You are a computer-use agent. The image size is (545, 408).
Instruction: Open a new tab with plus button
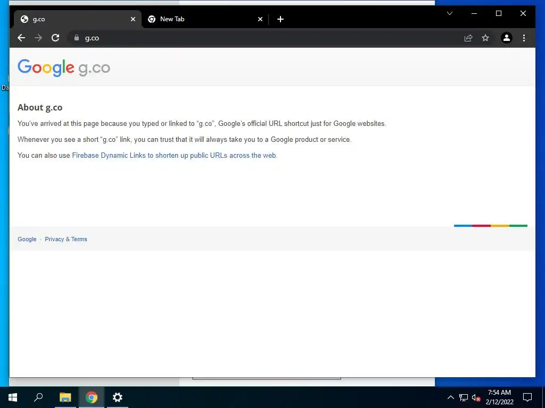tap(280, 19)
